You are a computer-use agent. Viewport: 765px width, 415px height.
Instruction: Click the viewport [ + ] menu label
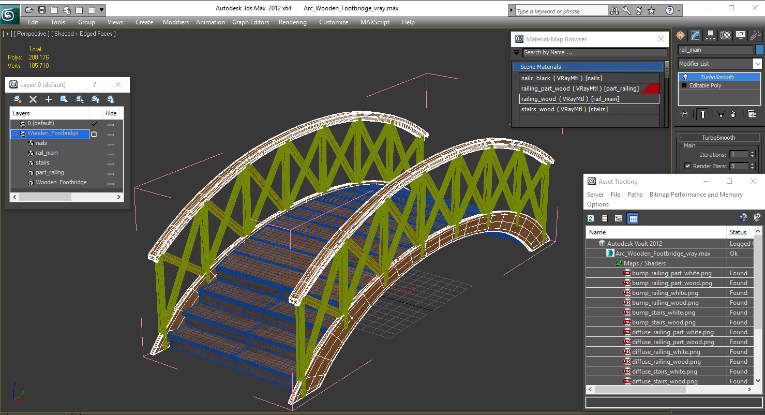[x=7, y=34]
